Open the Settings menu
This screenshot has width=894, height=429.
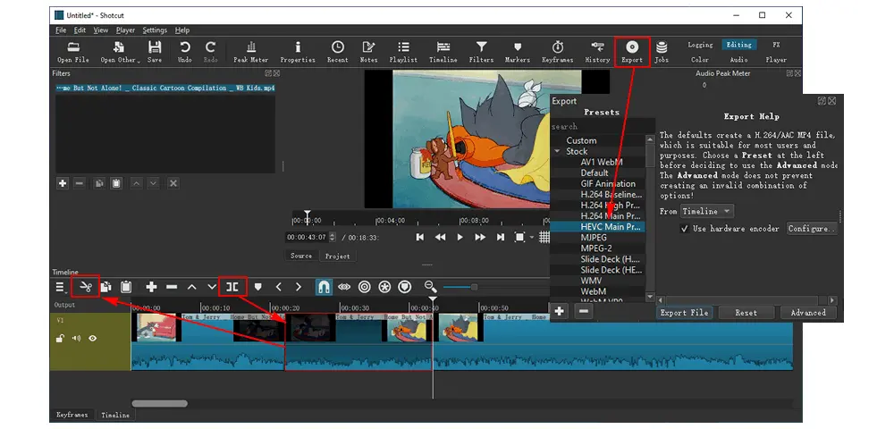155,30
